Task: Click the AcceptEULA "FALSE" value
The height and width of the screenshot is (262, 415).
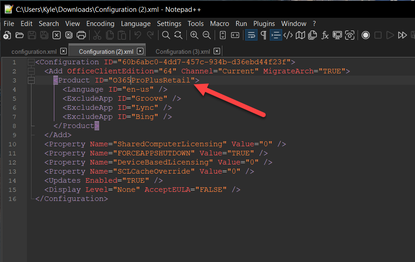Action: click(x=211, y=190)
